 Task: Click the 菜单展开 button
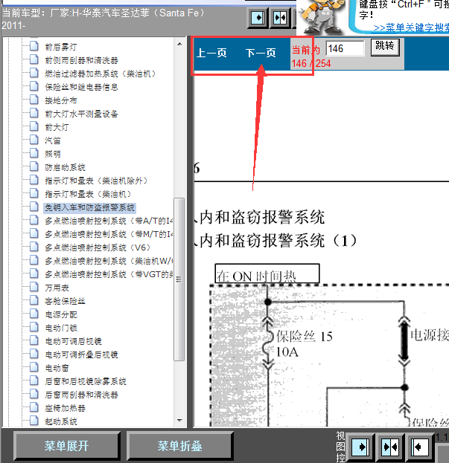click(66, 446)
